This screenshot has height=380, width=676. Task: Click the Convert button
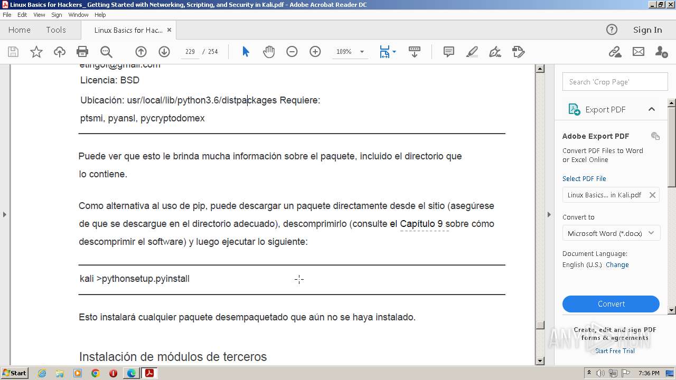coord(611,304)
